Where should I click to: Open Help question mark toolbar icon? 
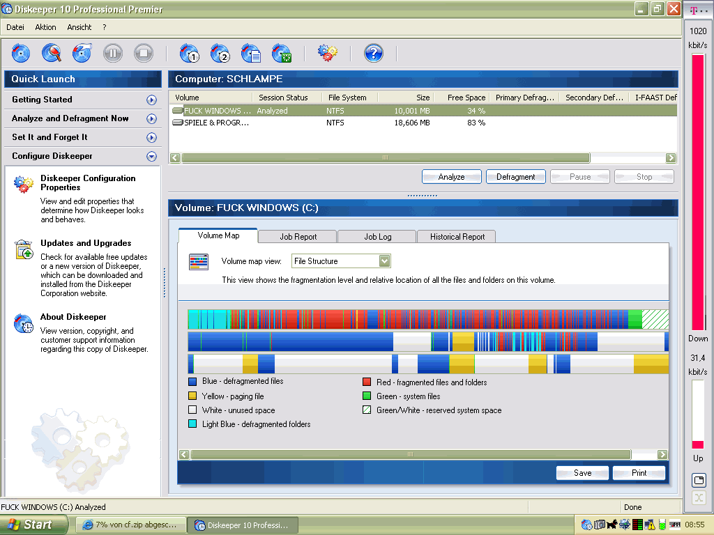(x=374, y=53)
